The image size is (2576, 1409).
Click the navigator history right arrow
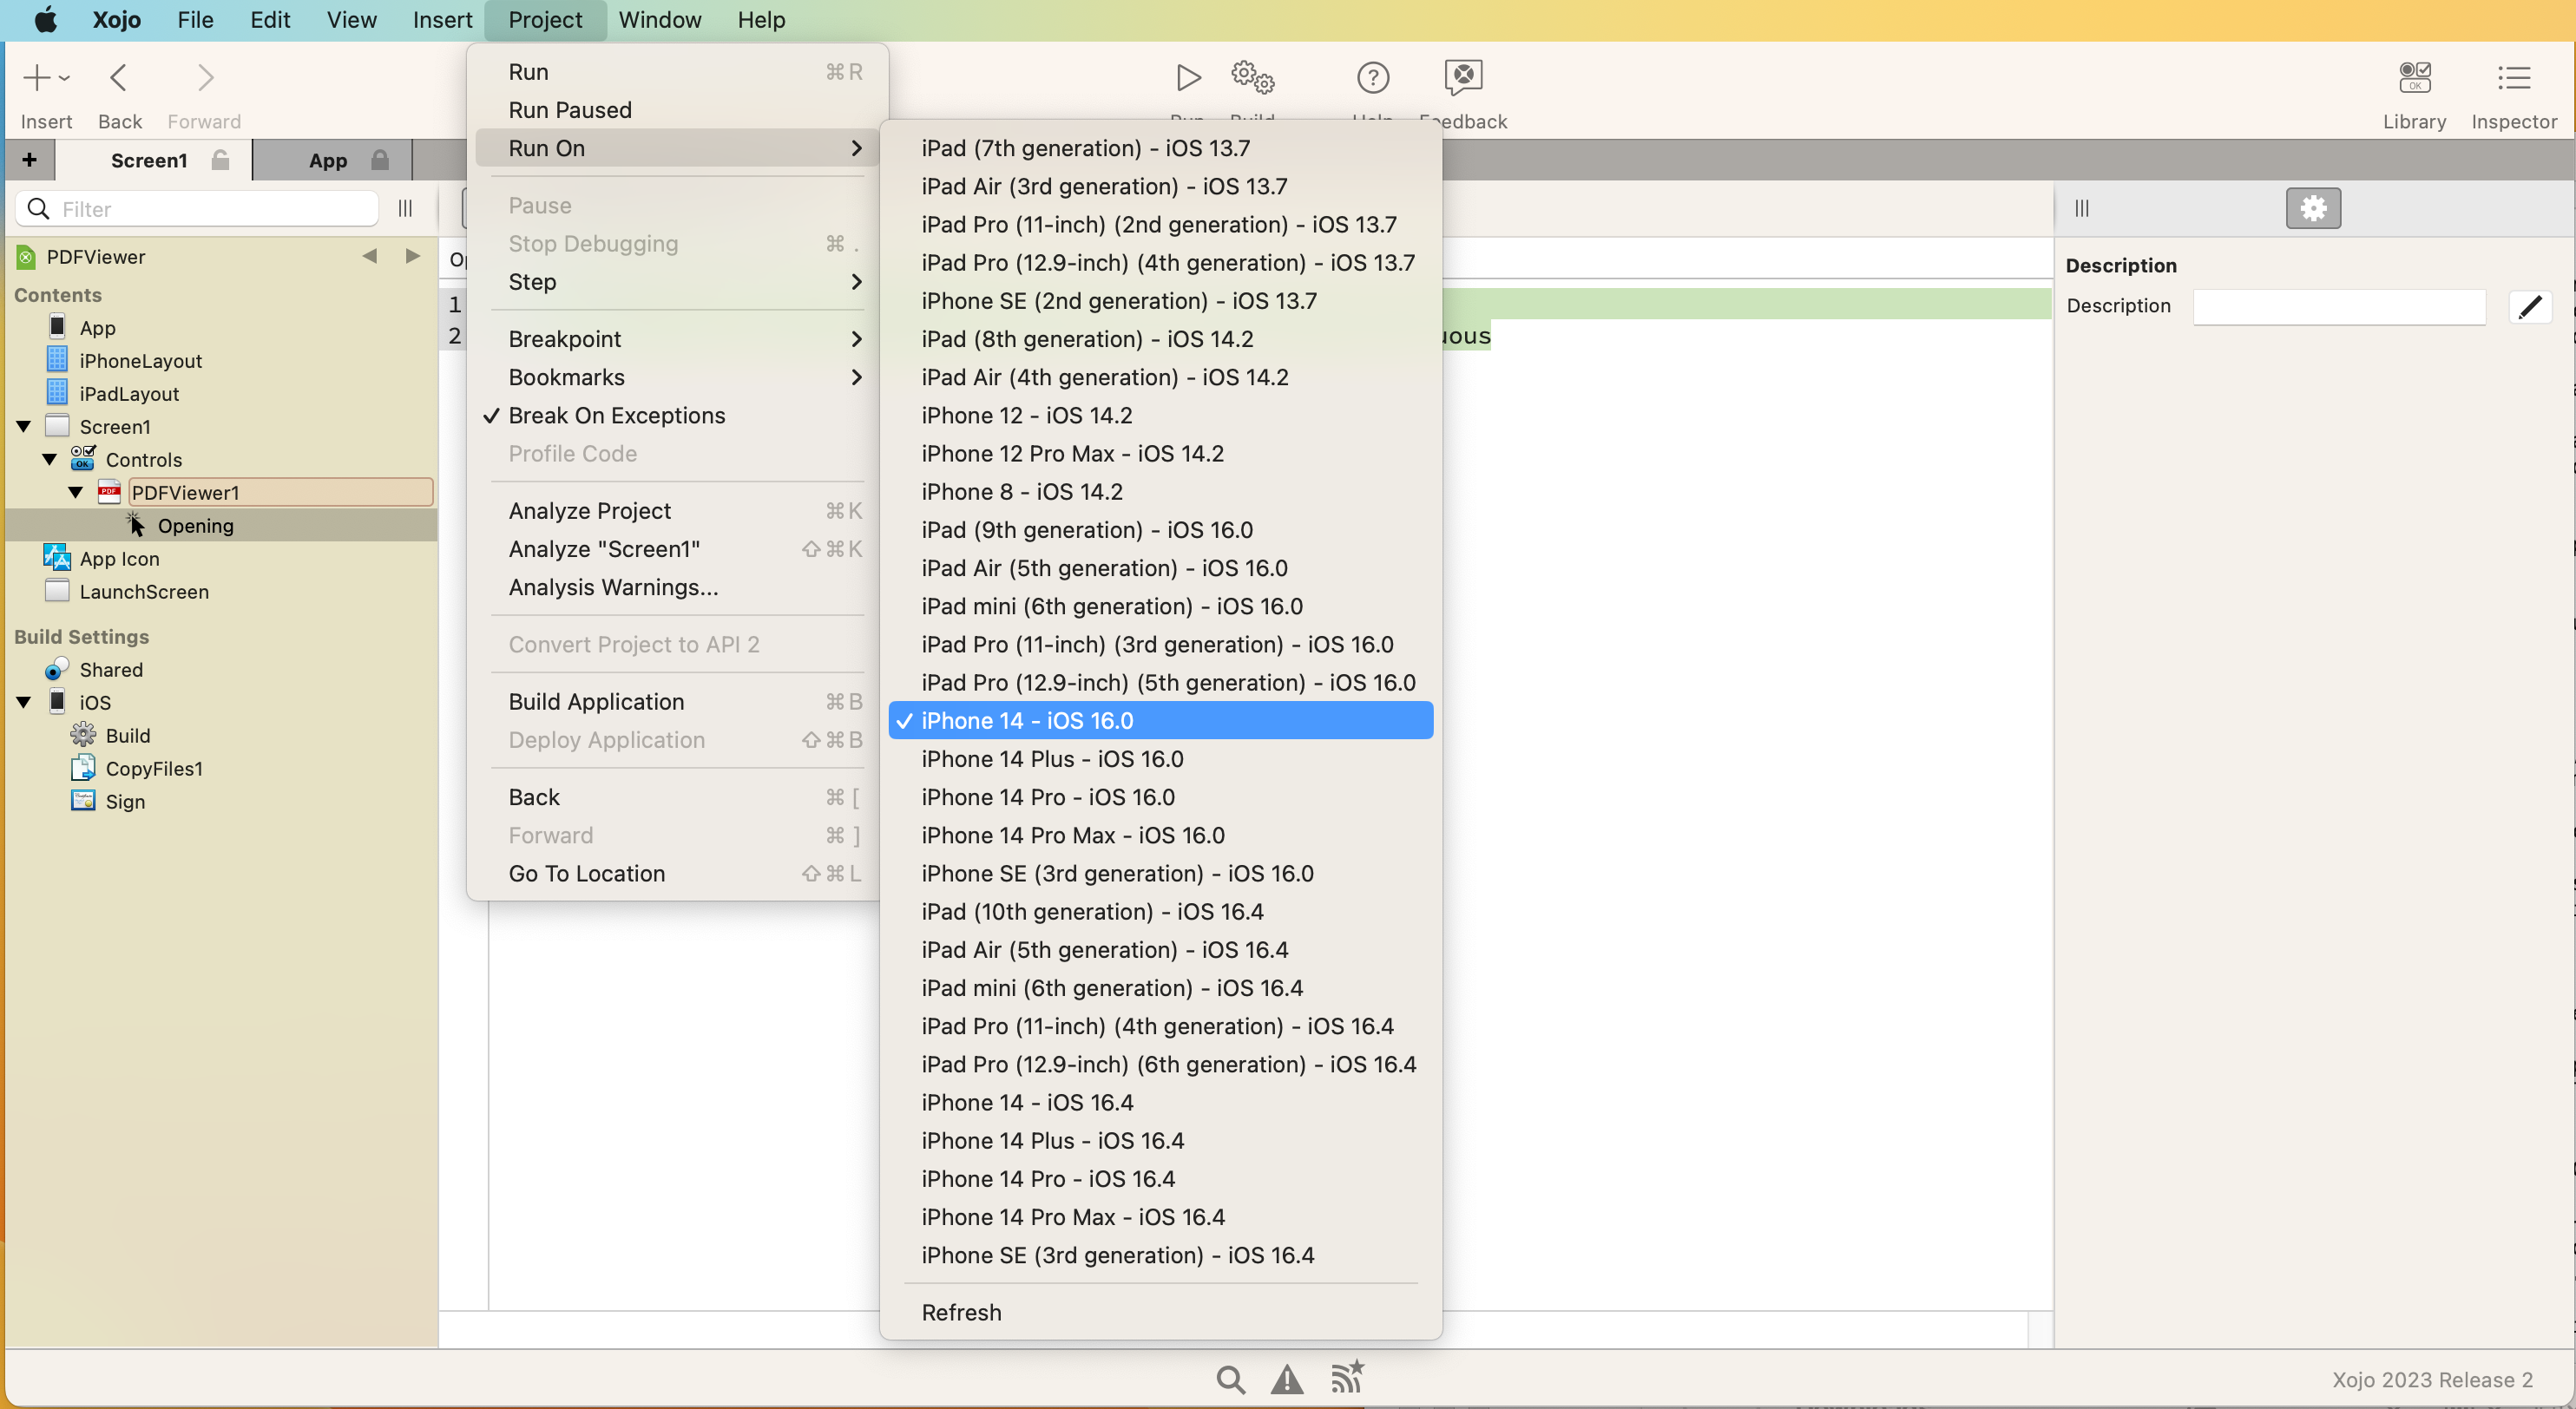tap(412, 256)
